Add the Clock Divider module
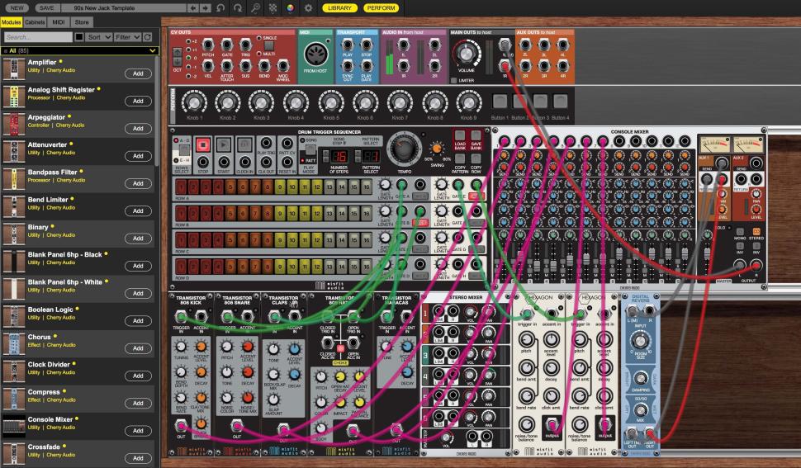Viewport: 801px width, 468px height. point(138,376)
